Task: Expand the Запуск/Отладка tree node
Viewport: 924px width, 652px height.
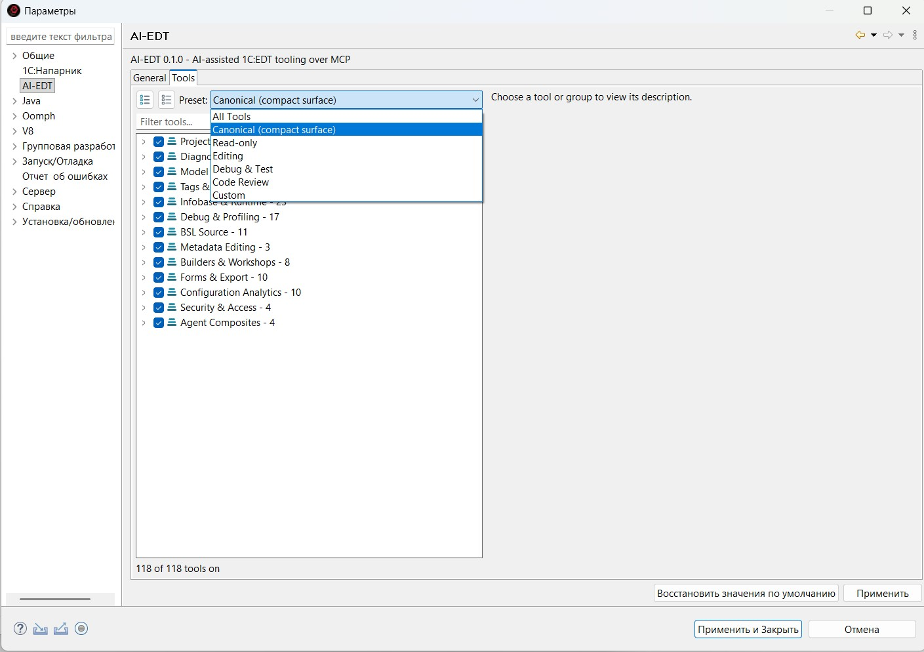Action: (14, 161)
